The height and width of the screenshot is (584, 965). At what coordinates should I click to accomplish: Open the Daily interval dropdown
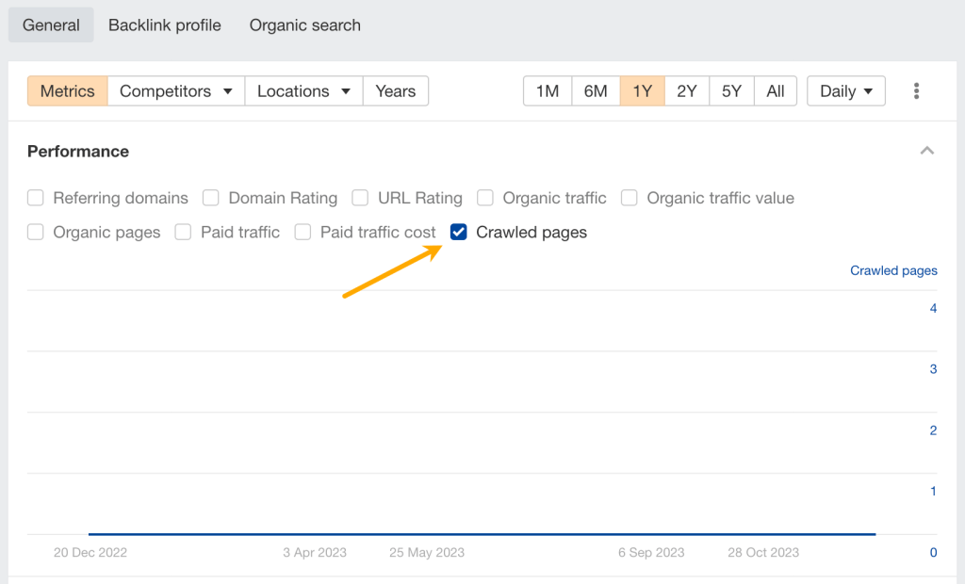tap(845, 91)
